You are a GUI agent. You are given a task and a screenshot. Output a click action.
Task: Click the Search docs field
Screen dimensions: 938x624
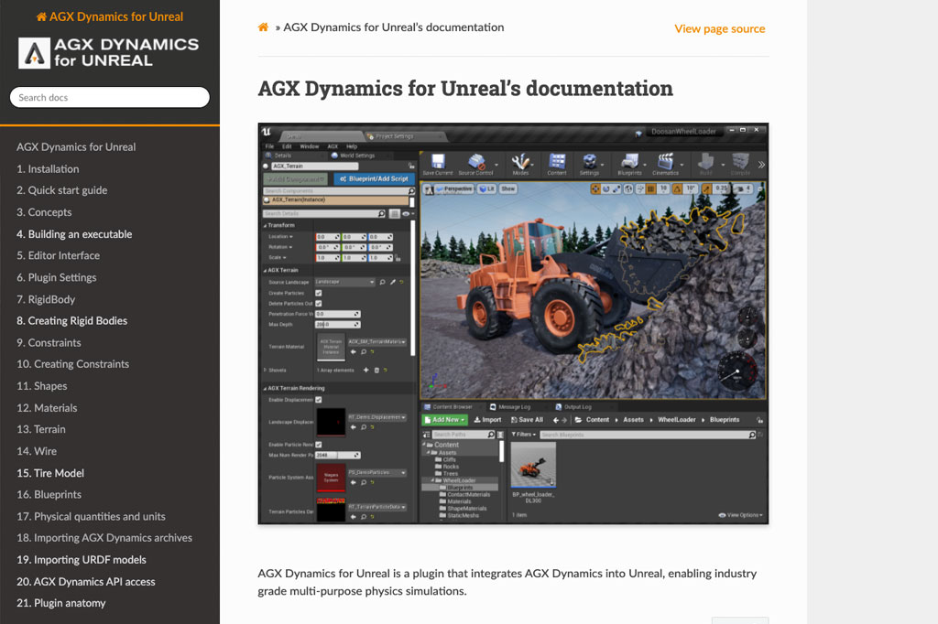click(x=110, y=97)
